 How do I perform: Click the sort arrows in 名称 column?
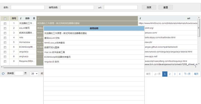pos(34,18)
